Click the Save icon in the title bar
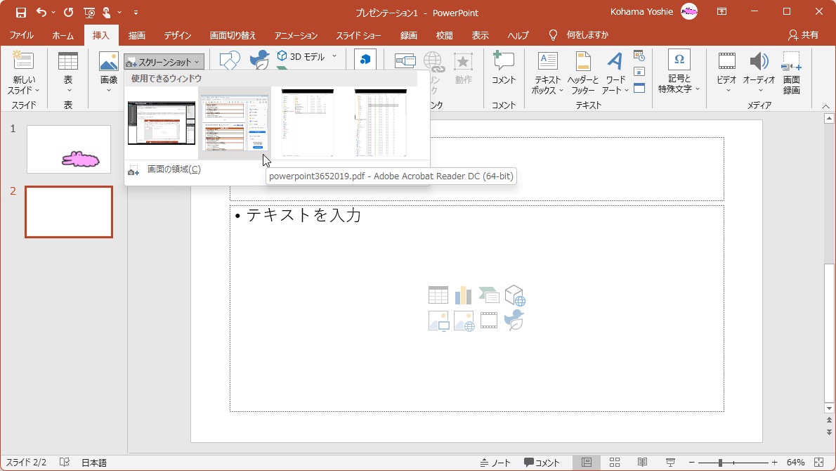The height and width of the screenshot is (471, 836). click(21, 12)
